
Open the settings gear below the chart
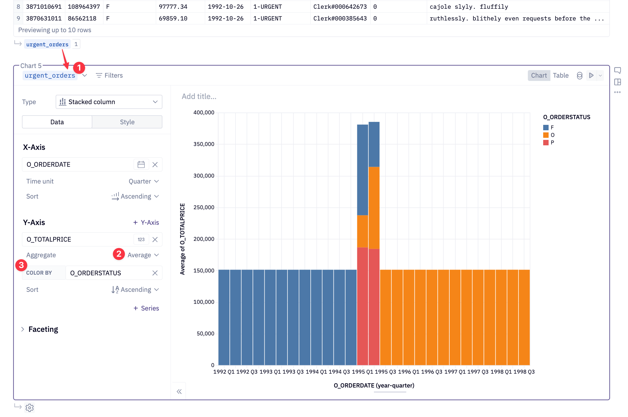[x=29, y=408]
